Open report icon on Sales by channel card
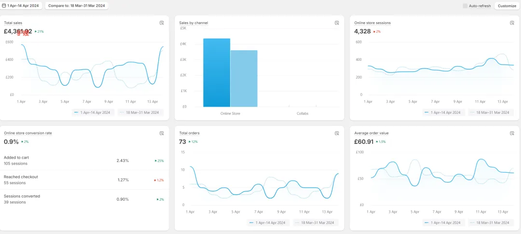This screenshot has height=234, width=521. tap(337, 23)
